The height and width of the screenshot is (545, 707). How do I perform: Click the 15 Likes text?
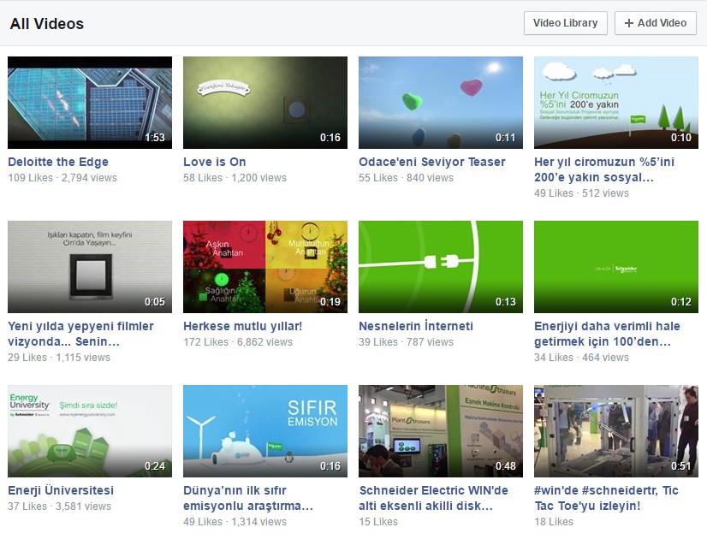(x=378, y=522)
